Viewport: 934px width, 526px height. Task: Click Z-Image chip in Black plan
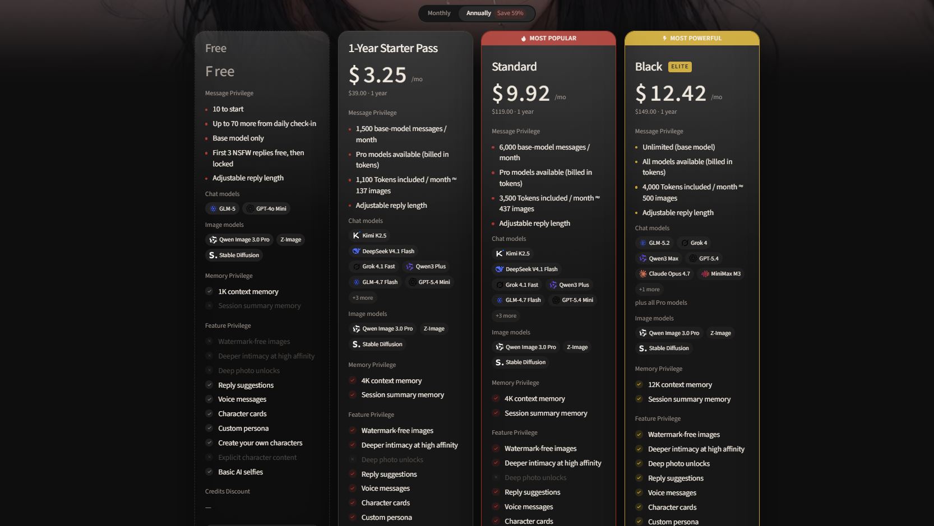click(x=721, y=333)
